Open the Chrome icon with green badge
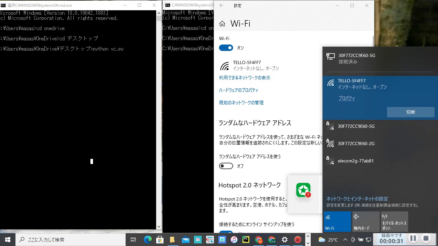The width and height of the screenshot is (438, 246). point(272,240)
